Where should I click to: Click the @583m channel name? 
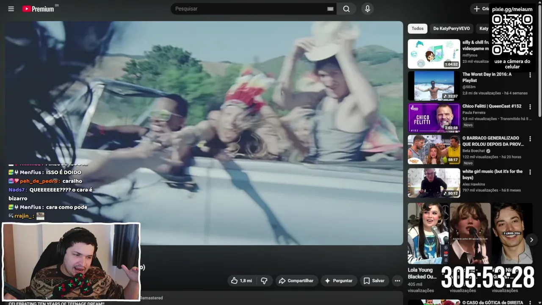pyautogui.click(x=469, y=87)
